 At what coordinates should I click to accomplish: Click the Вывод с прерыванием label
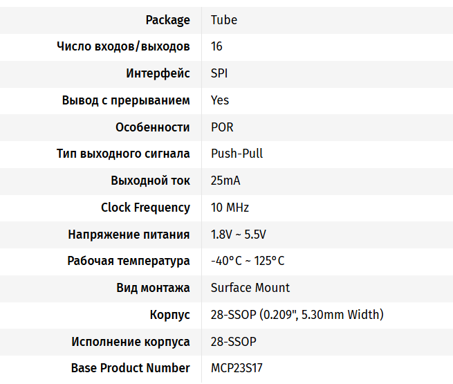pos(126,100)
